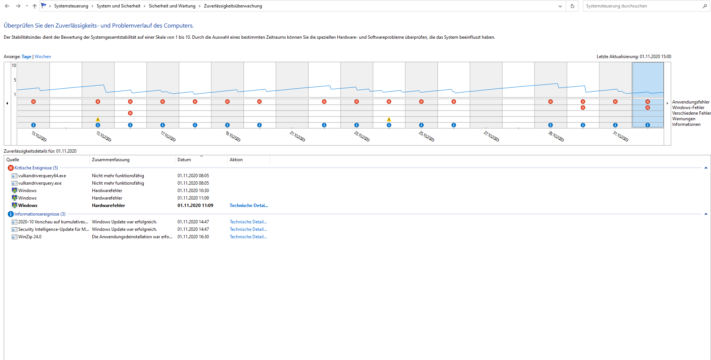This screenshot has height=360, width=711.
Task: Open Systemsteuerung in the breadcrumb
Action: pos(71,6)
